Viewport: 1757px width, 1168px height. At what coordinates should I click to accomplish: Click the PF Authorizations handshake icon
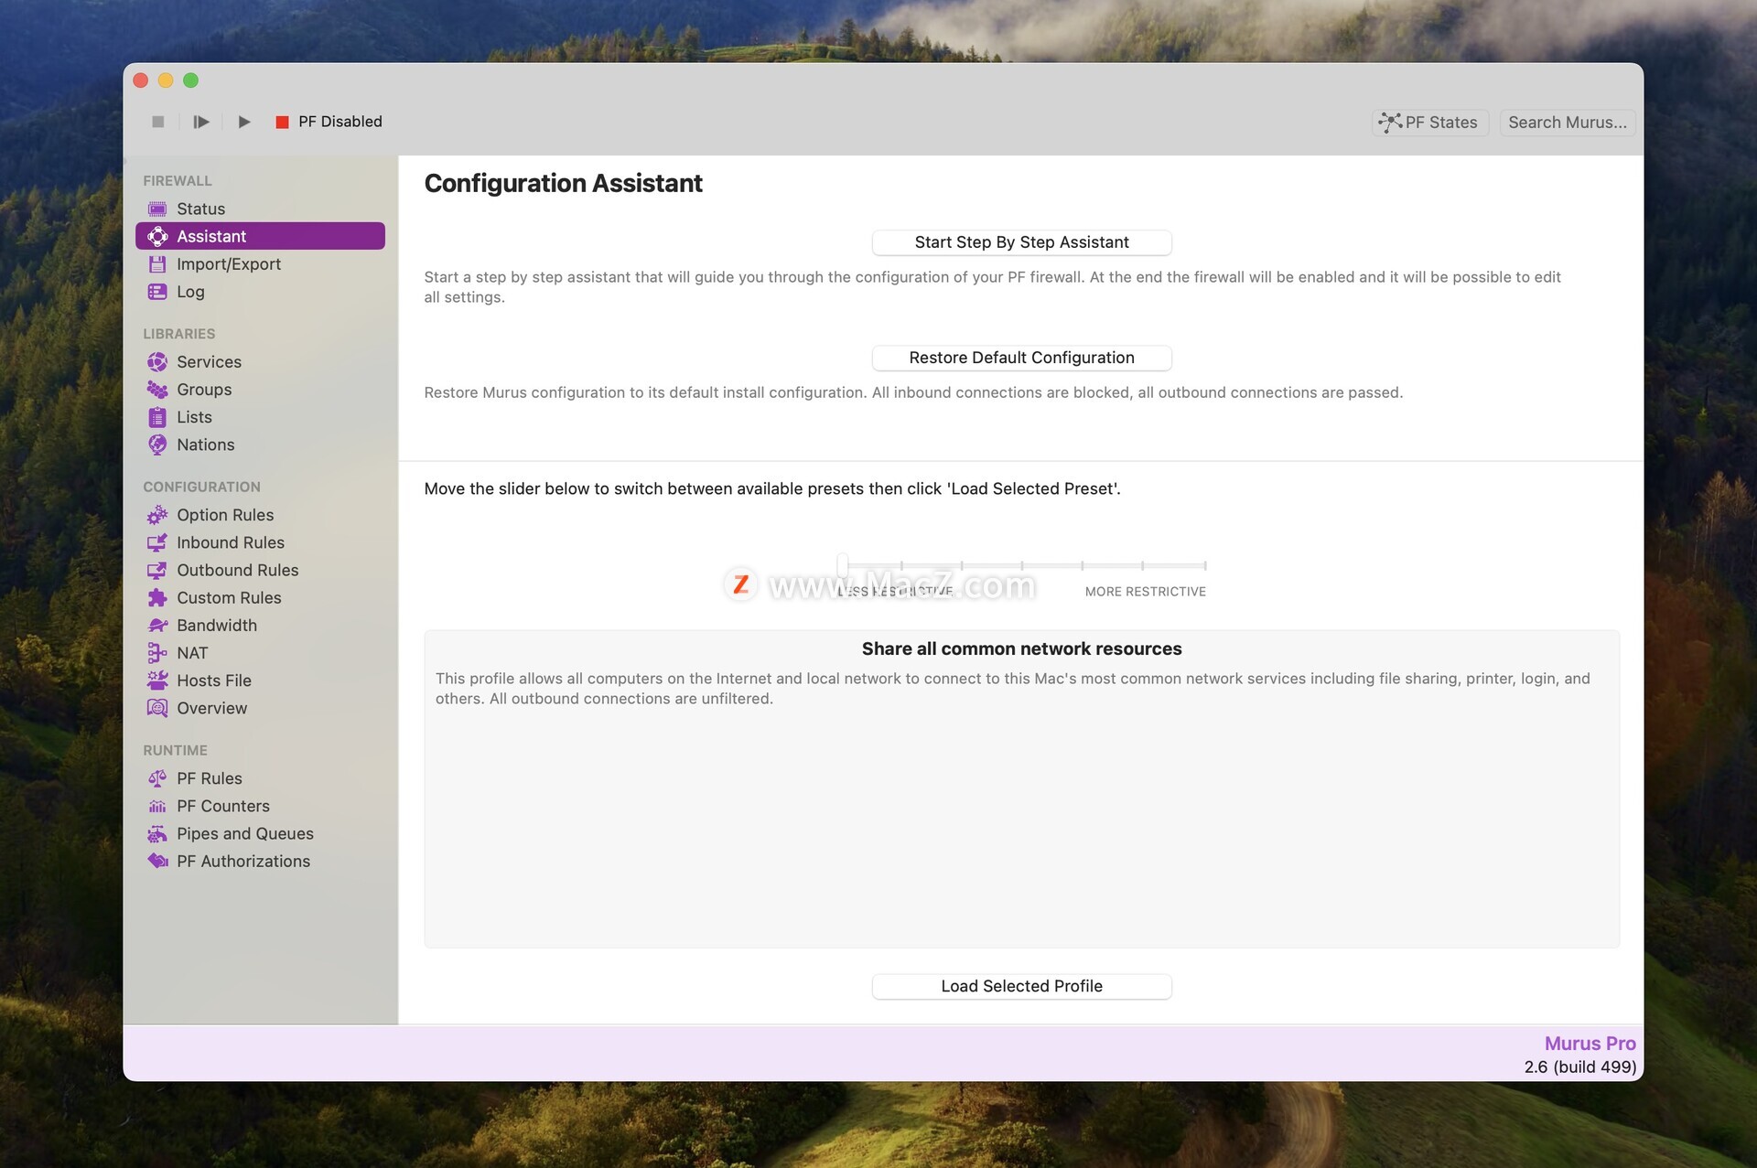[x=157, y=862]
